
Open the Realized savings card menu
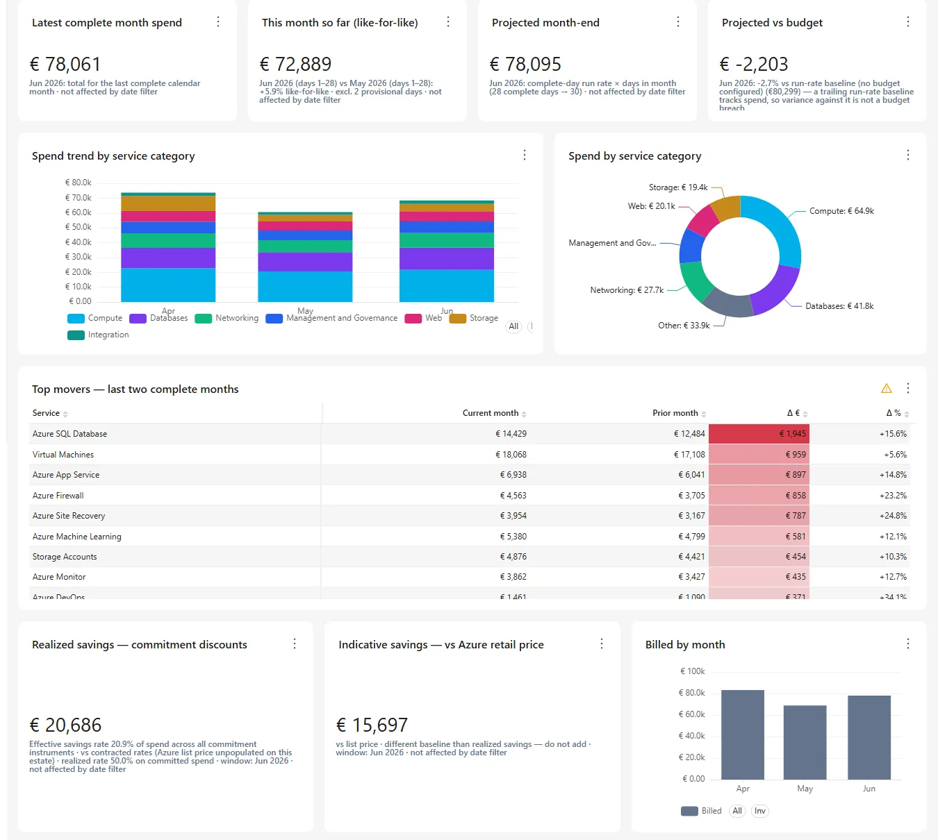(295, 644)
